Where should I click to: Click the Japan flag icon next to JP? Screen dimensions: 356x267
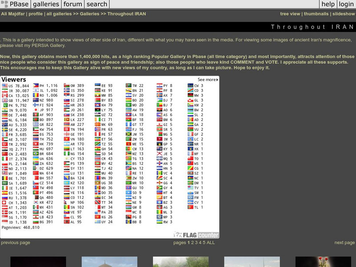click(36, 110)
